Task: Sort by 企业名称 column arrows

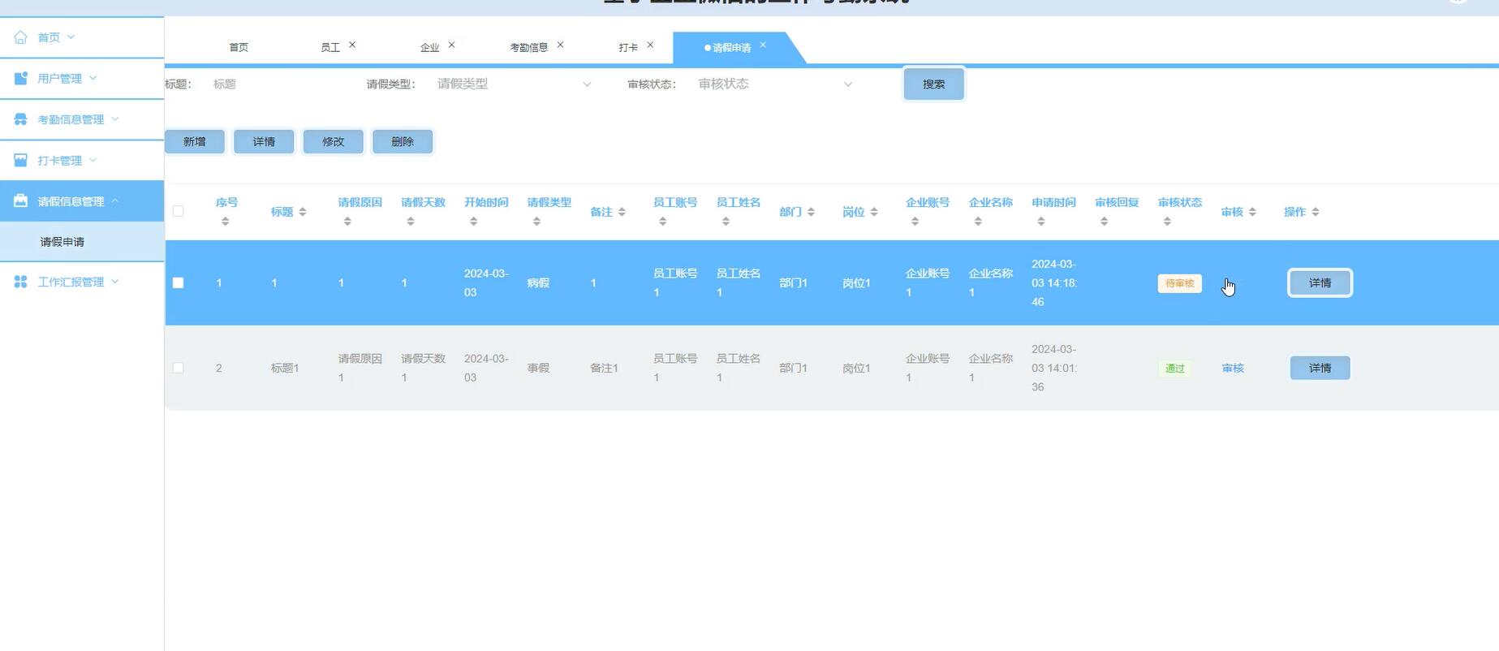Action: click(x=978, y=222)
